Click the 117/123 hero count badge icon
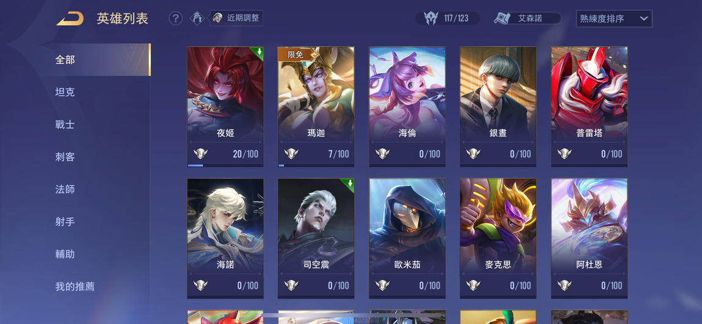The height and width of the screenshot is (324, 702). pos(431,18)
